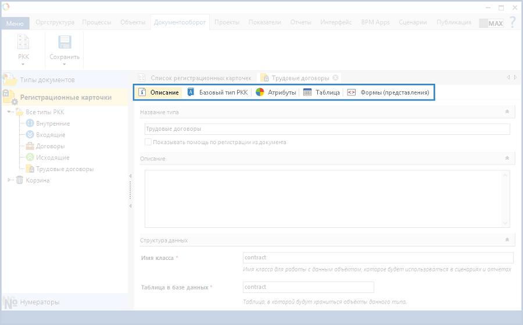Close the Трудовые договоры tab
The image size is (523, 325).
336,77
